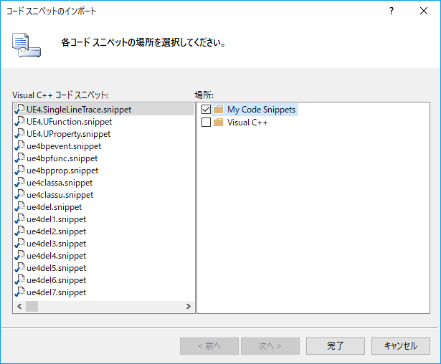Screen dimensions: 441x364
Task: Select UE4.UFunction.snippet in the list
Action: click(69, 121)
